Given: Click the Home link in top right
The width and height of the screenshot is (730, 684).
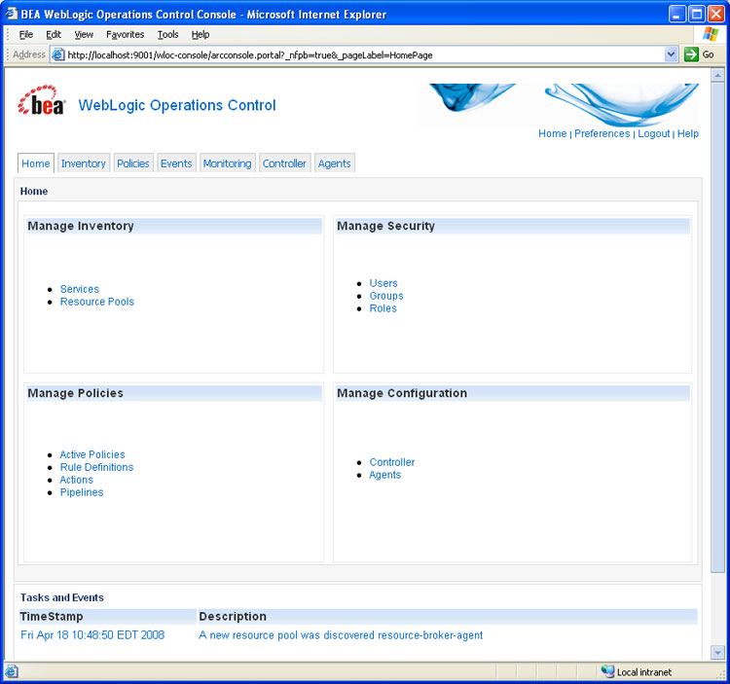Looking at the screenshot, I should pyautogui.click(x=552, y=133).
